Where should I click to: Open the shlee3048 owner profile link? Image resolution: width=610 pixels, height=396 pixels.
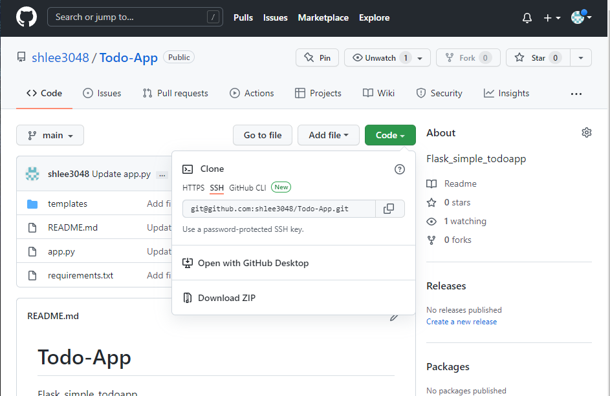pyautogui.click(x=60, y=57)
